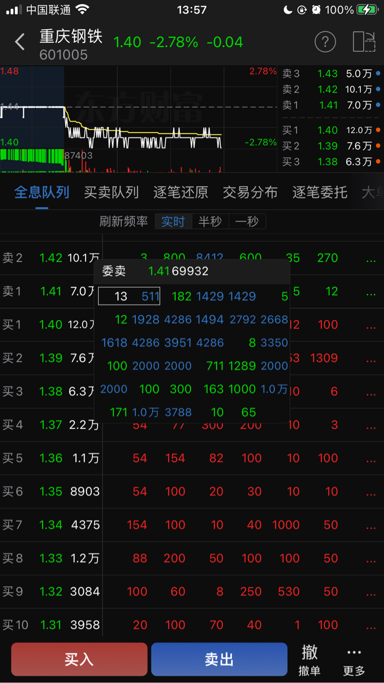
Task: Select volume 3084 in 买9 row
Action: (85, 591)
